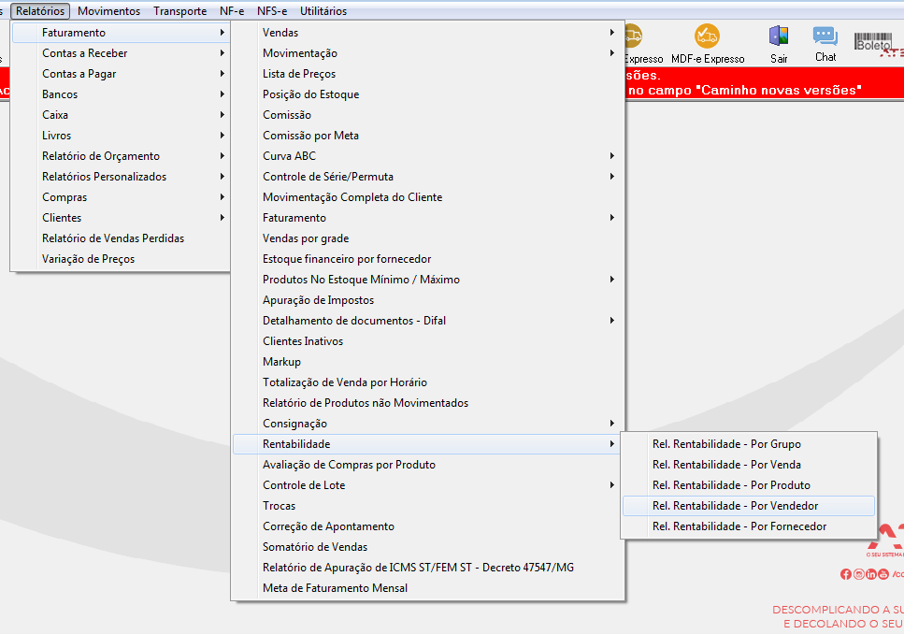
Task: Expand Controle de Série/Permuta submenu
Action: pos(427,177)
